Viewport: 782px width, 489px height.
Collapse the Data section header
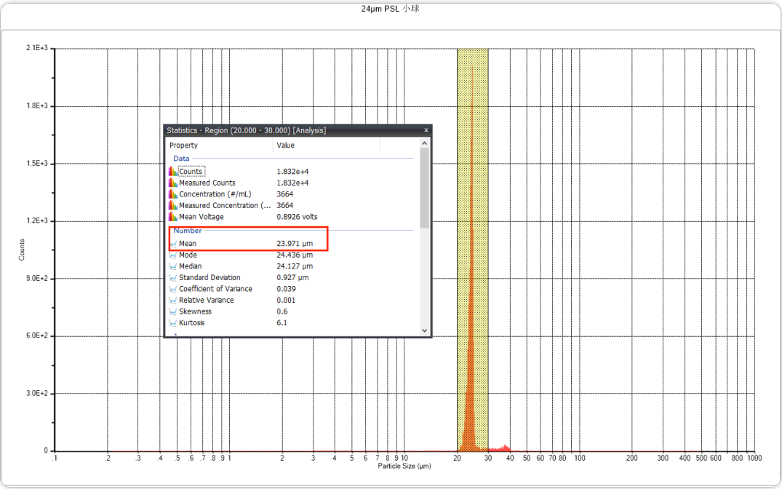(x=181, y=158)
